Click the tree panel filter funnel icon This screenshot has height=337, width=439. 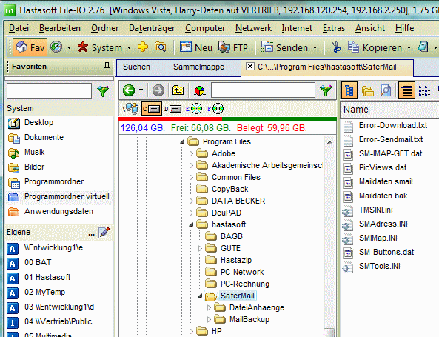point(326,90)
